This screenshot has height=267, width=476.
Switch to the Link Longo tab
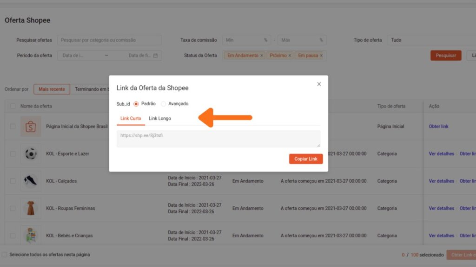[160, 118]
